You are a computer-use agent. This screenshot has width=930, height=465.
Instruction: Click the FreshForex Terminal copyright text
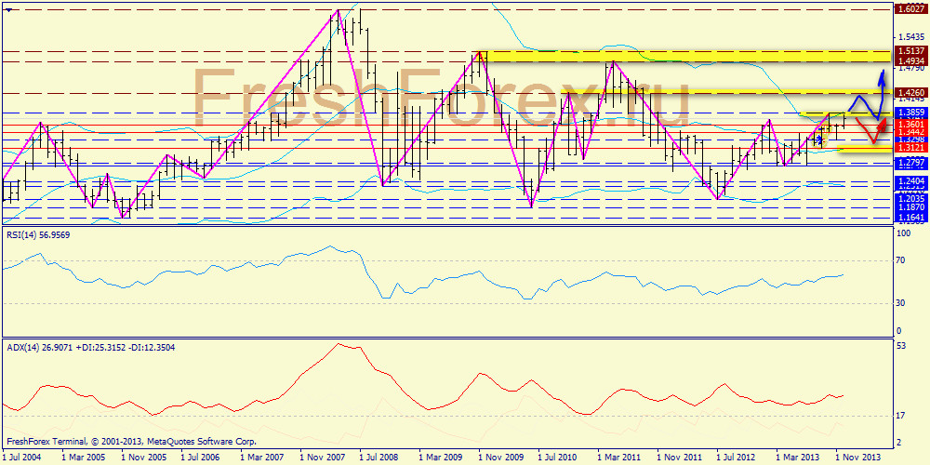[x=130, y=442]
